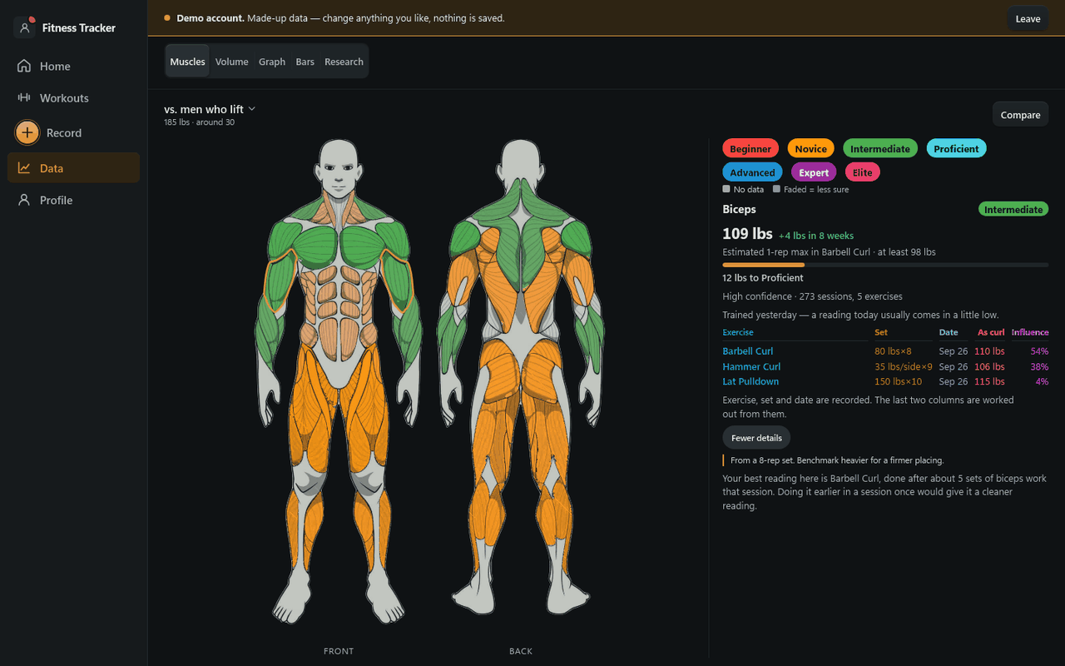Click the Elite level legend chip

(862, 172)
